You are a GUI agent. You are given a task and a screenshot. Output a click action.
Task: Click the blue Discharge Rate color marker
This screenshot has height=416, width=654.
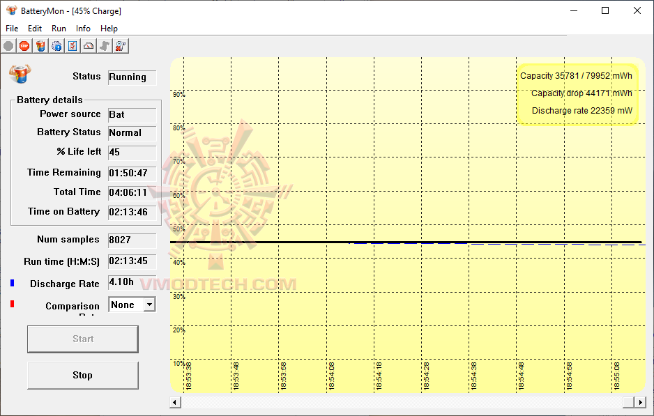pyautogui.click(x=12, y=283)
